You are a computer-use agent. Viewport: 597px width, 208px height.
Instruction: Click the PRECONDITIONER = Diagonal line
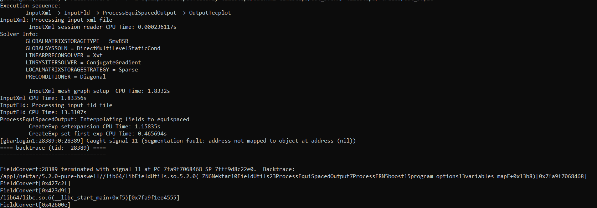point(66,77)
